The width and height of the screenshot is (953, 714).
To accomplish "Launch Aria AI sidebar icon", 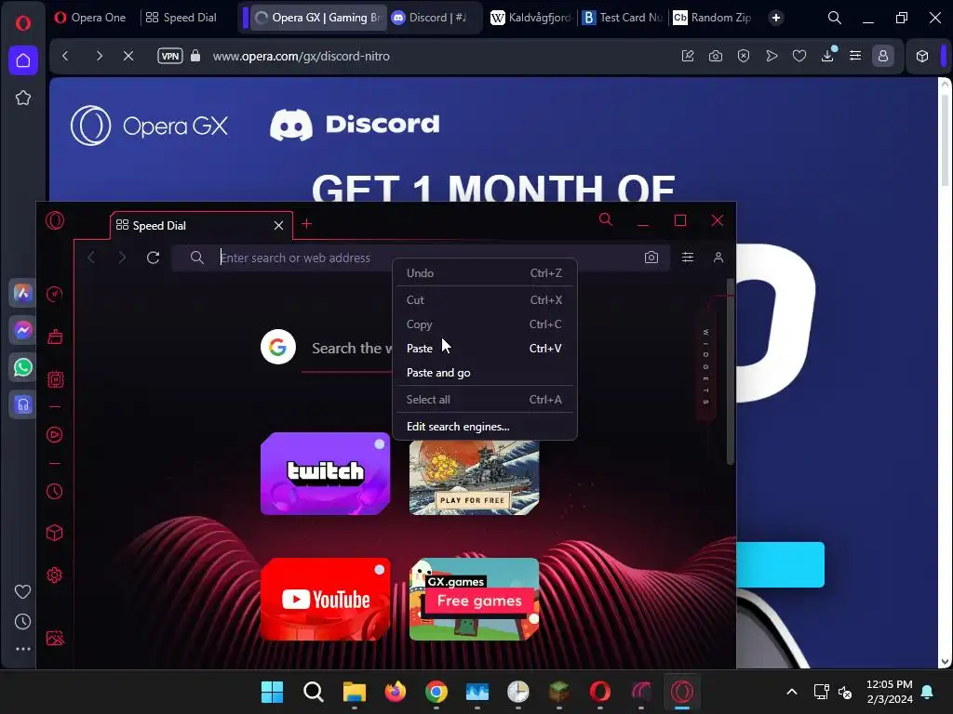I will point(23,293).
